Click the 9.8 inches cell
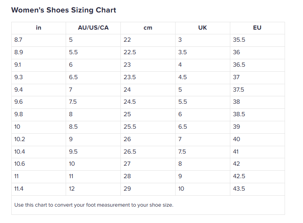This screenshot has height=223, width=303. [18, 114]
